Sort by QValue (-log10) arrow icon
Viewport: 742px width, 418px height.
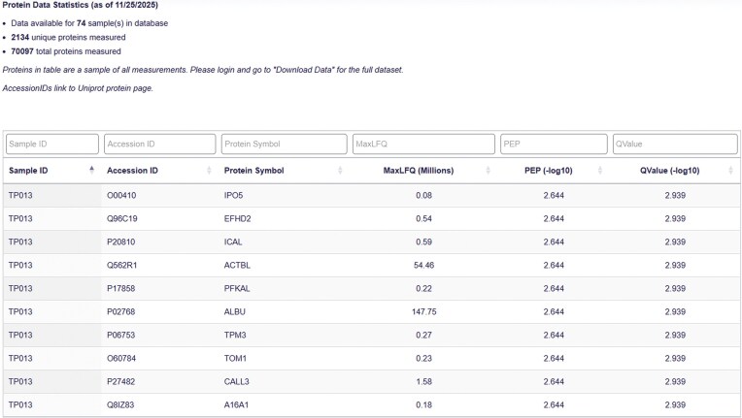(730, 170)
